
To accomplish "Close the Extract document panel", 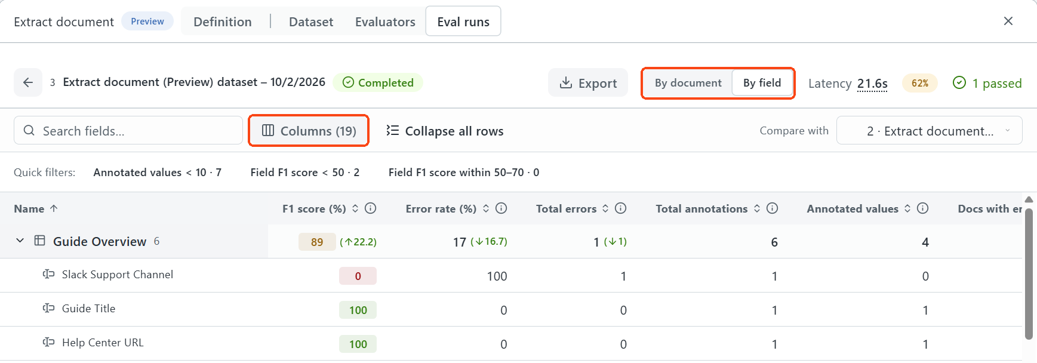I will pos(1008,21).
